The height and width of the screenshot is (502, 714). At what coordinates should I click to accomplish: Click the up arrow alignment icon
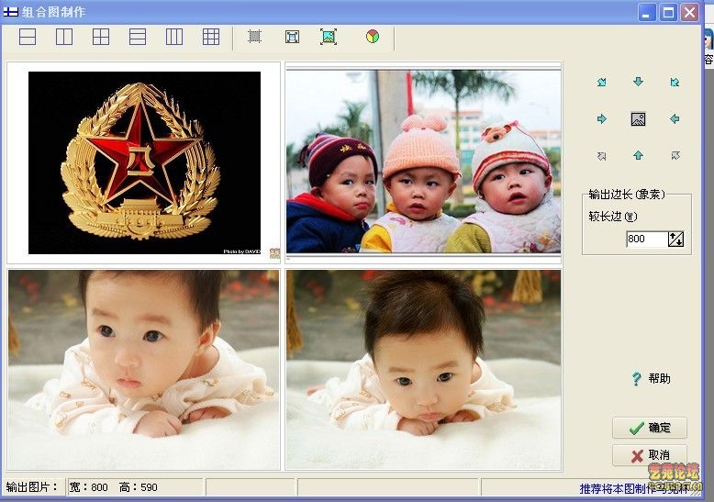638,155
